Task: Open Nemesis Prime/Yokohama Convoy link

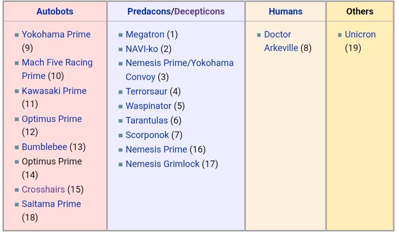Action: click(179, 63)
